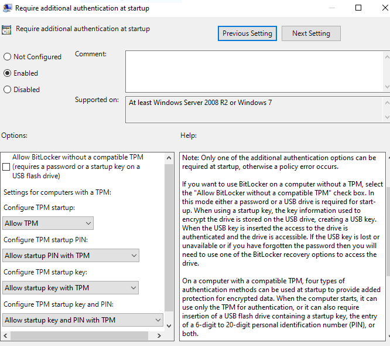Image resolution: width=390 pixels, height=346 pixels.
Task: Click the Supported on scroll down arrow
Action: (x=386, y=117)
